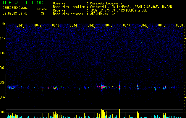The width and height of the screenshot is (186, 118).
Task: Click the 1.1 kHz axis label
Action: [x=3, y=38]
